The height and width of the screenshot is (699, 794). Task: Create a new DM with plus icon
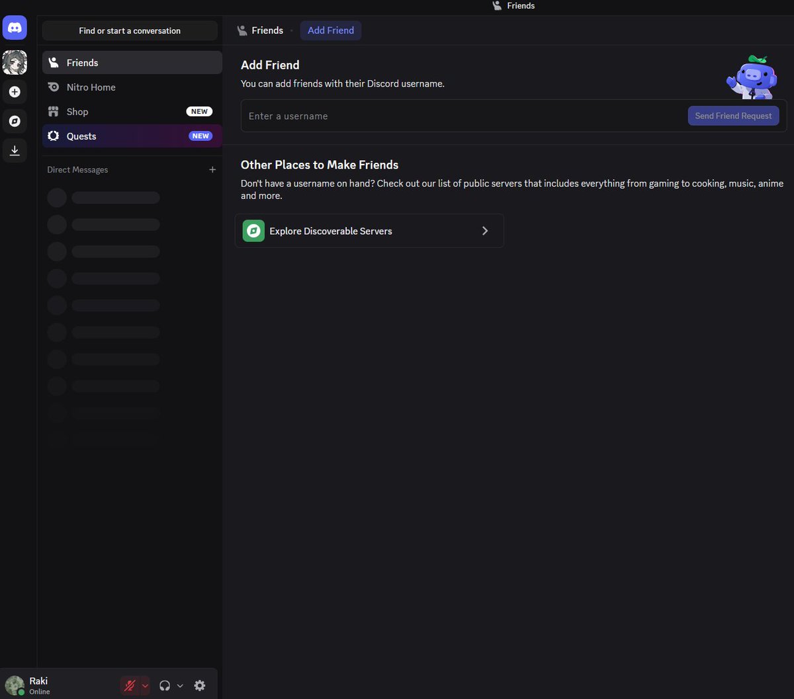212,170
